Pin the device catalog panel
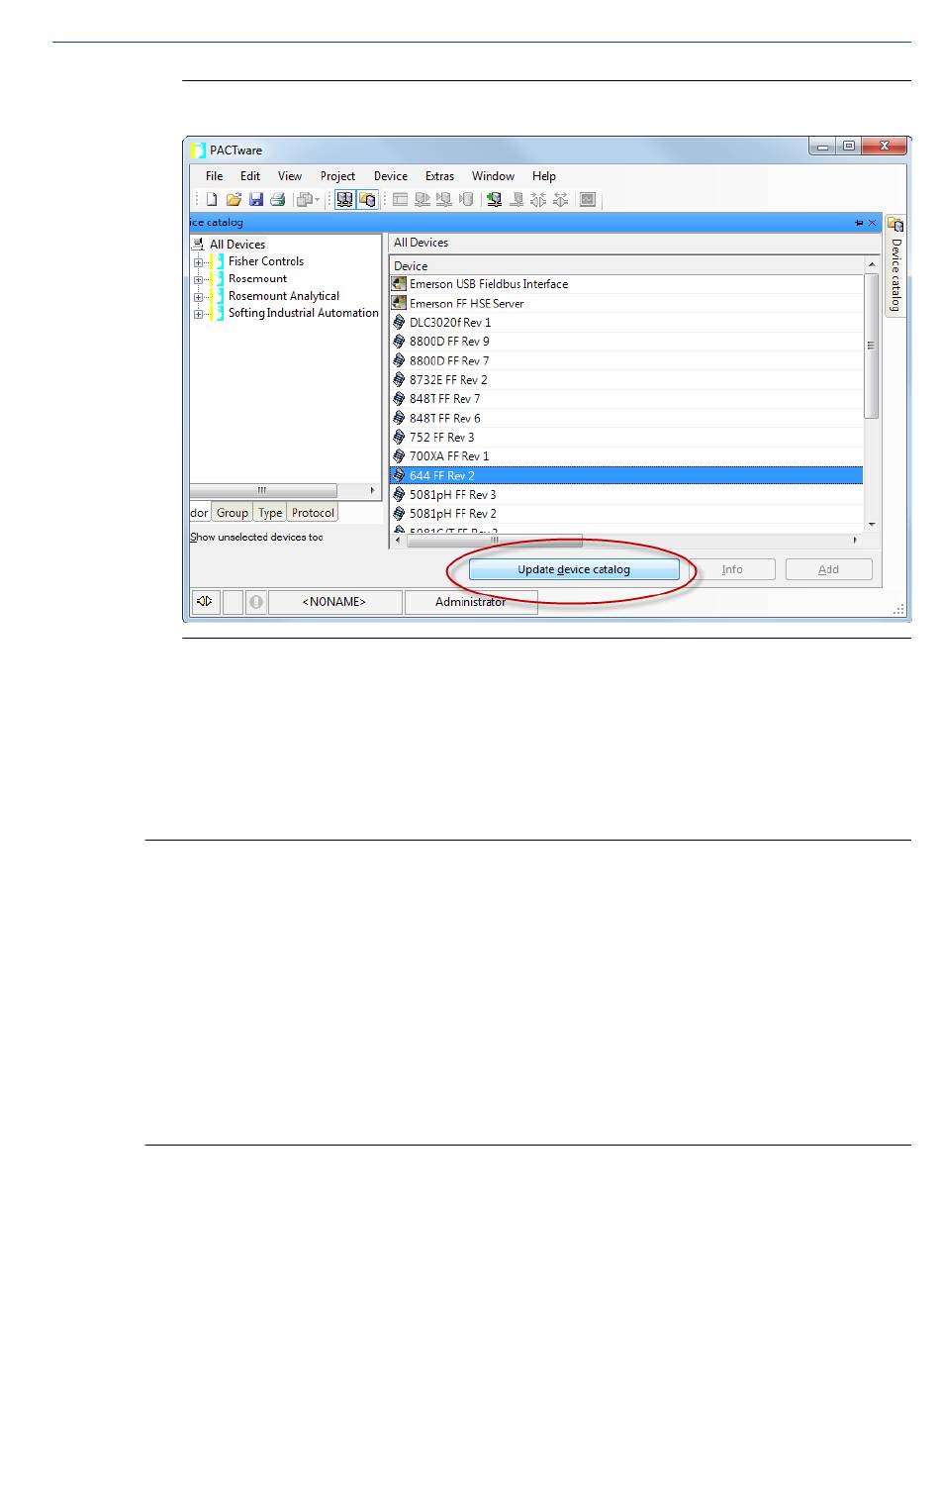Image resolution: width=940 pixels, height=1499 pixels. point(859,223)
